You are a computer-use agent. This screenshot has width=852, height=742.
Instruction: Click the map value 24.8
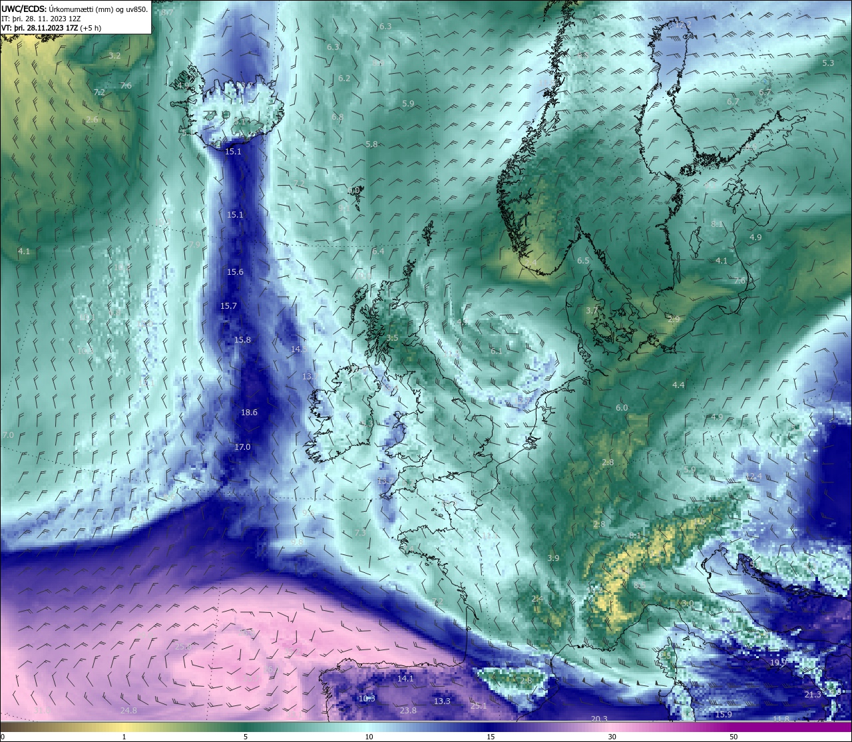click(128, 711)
